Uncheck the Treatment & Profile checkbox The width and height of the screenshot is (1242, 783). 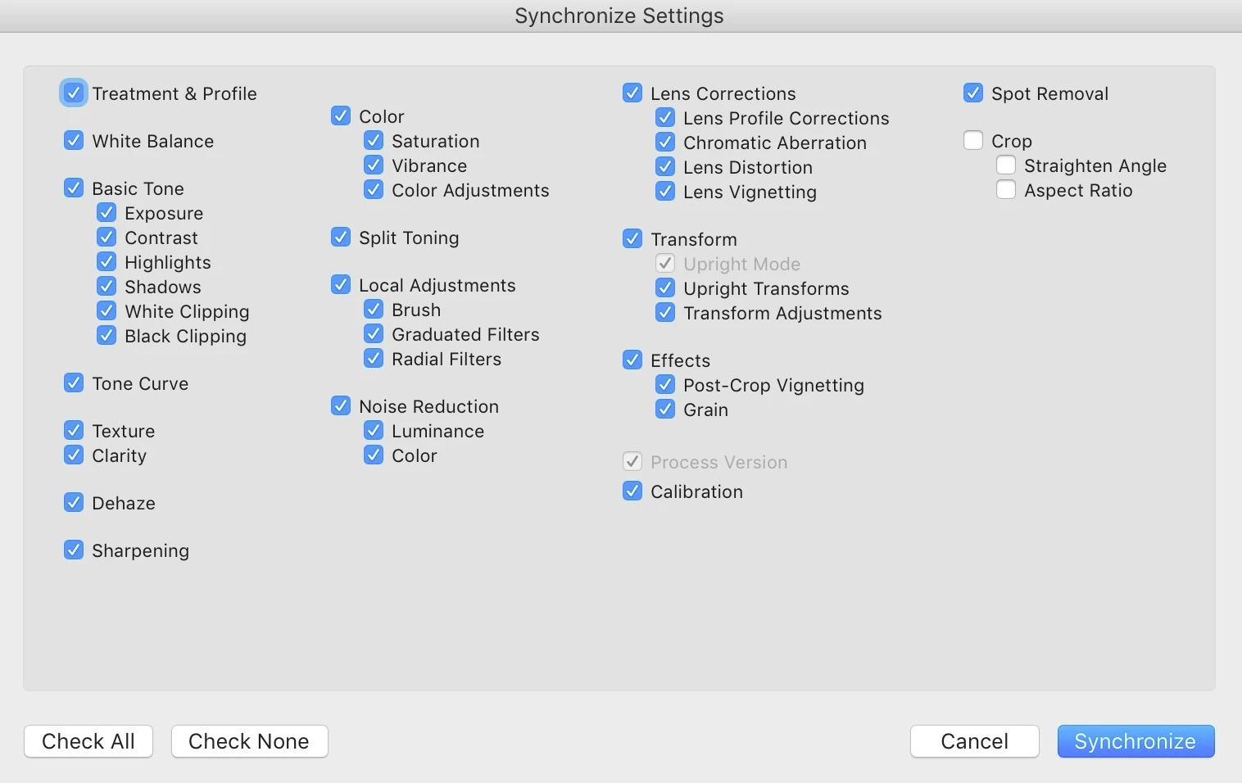pyautogui.click(x=74, y=93)
